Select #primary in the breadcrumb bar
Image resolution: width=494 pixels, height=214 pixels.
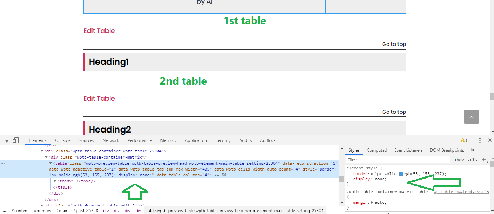pos(42,210)
